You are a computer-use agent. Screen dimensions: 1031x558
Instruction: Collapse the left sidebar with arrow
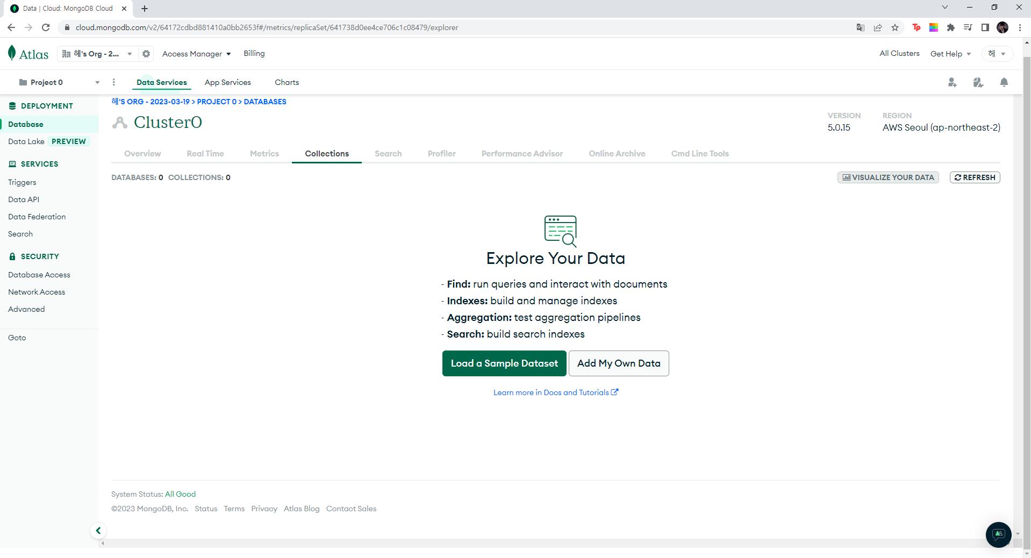coord(98,531)
